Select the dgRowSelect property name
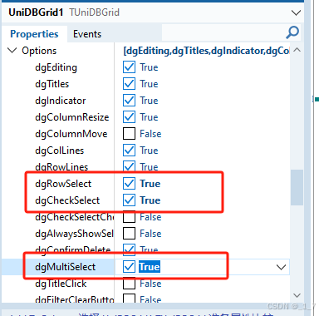 (x=63, y=184)
